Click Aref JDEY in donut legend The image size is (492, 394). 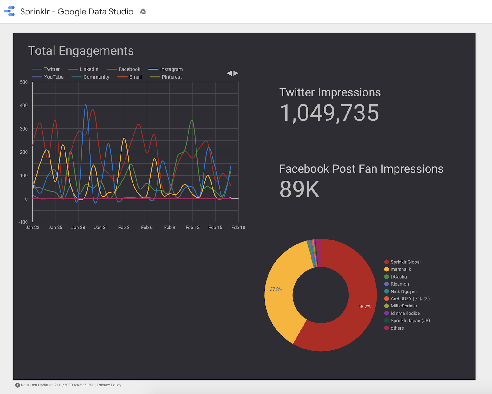407,298
